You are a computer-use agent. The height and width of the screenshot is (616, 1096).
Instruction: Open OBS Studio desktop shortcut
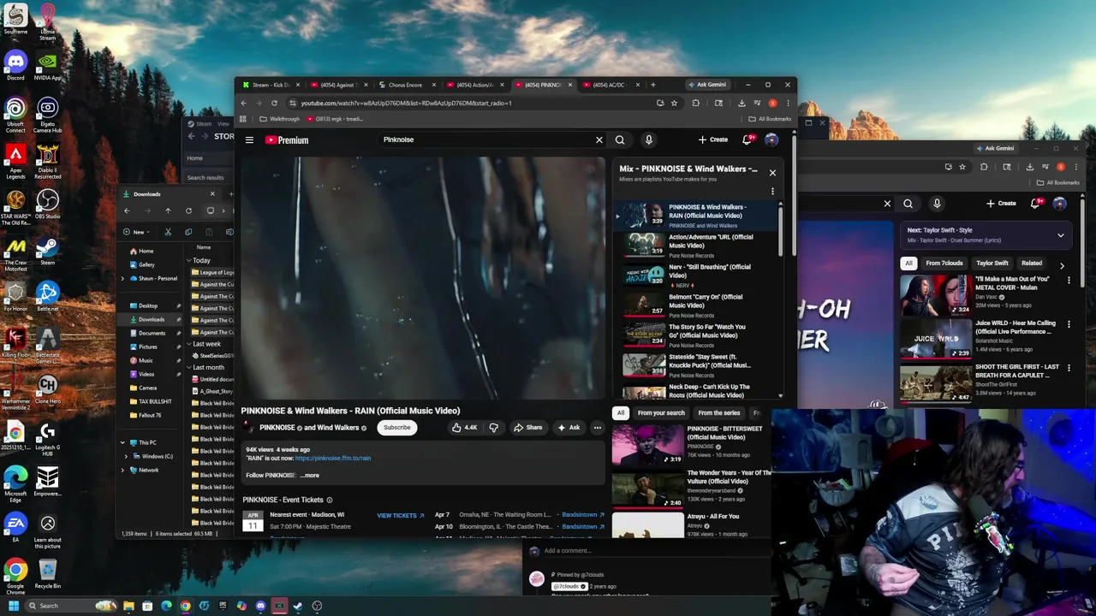pyautogui.click(x=47, y=204)
